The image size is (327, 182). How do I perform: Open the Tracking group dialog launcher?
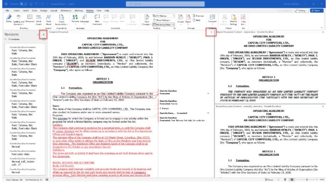[x=175, y=28]
